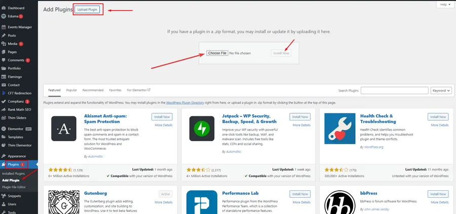Switch to the Favorites tab
The width and height of the screenshot is (456, 214).
pos(115,90)
